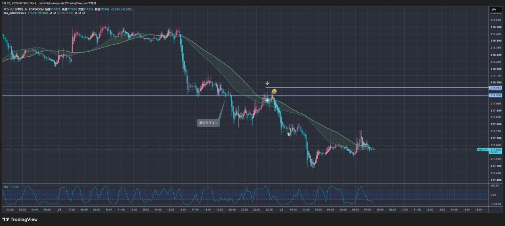The image size is (505, 226).
Task: Click the FOREXCOM exchange text in the legend
Action: click(36, 10)
